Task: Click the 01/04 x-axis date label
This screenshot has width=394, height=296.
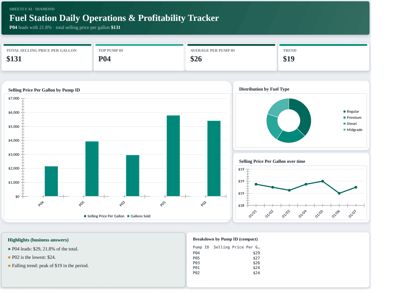Action: point(302,214)
